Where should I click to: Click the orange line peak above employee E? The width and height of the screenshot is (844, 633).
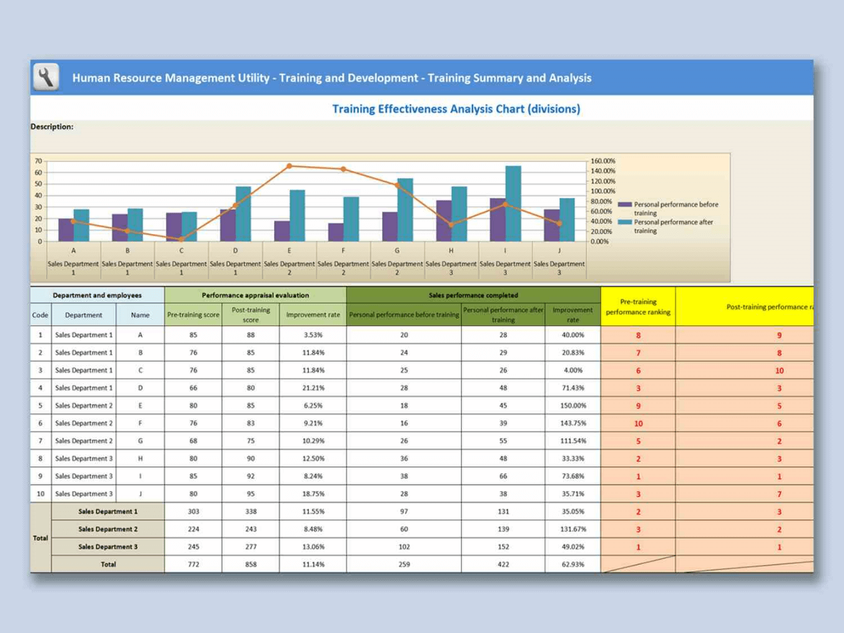pos(289,167)
